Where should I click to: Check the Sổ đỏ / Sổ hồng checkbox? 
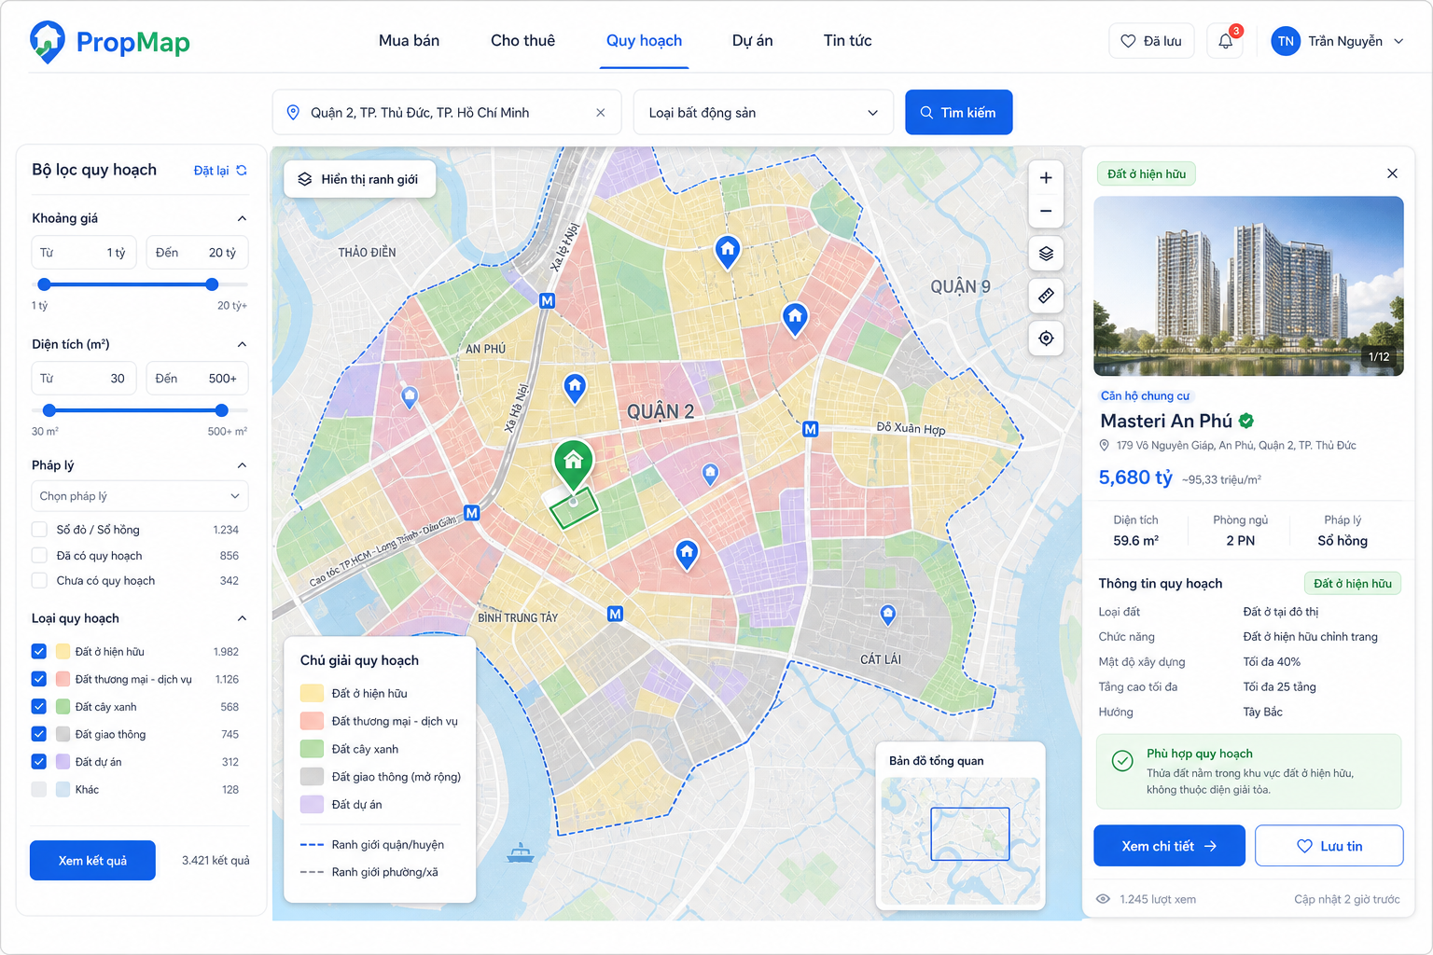point(39,530)
